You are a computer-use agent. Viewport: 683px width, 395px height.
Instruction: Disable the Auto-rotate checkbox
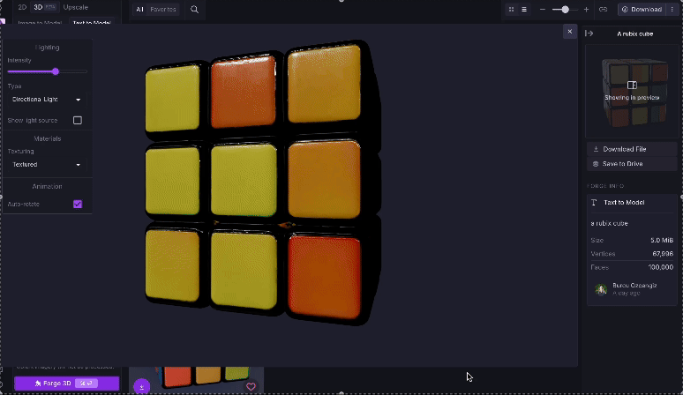coord(78,204)
